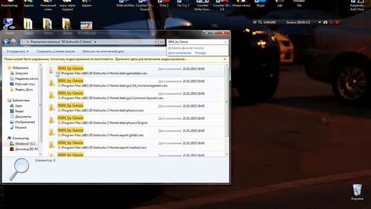
Task: Click the results list vertical scrollbar
Action: click(x=227, y=102)
